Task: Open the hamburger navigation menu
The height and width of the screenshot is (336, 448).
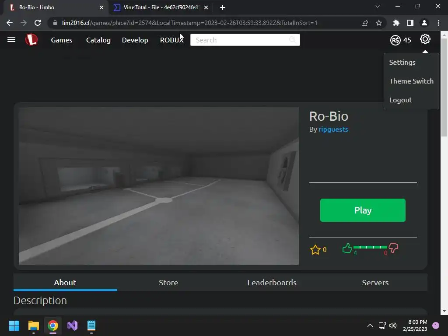Action: [11, 39]
